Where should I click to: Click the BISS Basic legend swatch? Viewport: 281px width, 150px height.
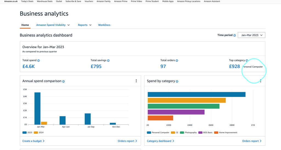[200, 133]
